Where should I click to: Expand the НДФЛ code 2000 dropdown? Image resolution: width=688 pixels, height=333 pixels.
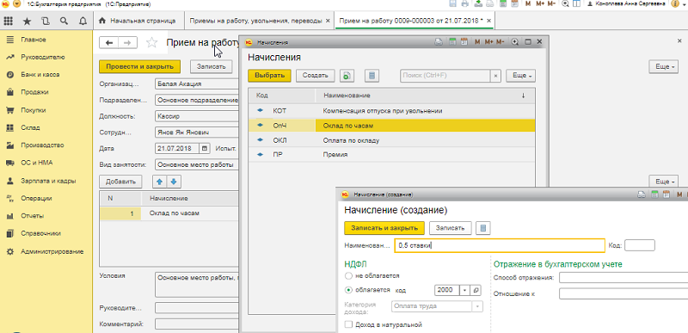click(x=464, y=291)
